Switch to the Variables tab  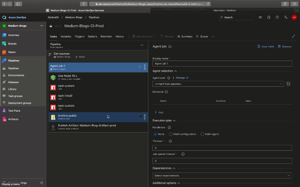pyautogui.click(x=66, y=37)
